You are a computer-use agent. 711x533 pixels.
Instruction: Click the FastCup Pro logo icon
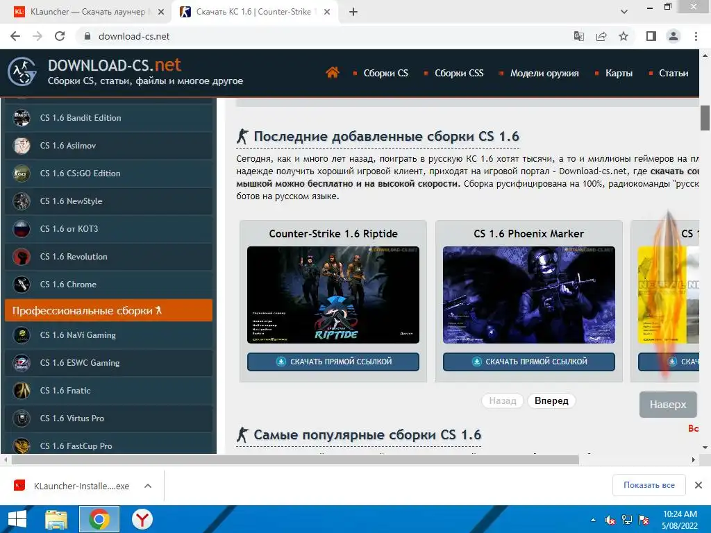tap(22, 446)
